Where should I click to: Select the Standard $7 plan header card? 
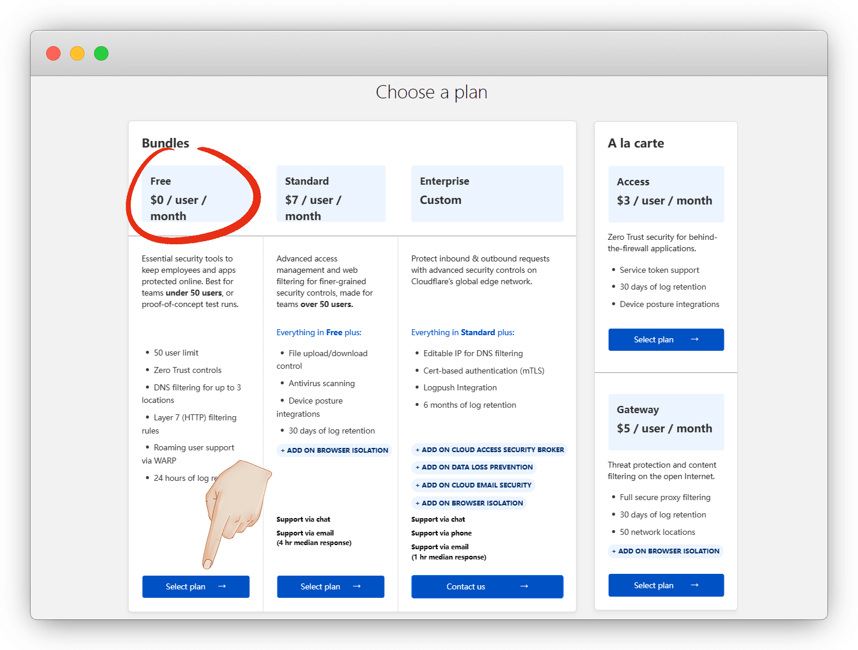point(330,194)
